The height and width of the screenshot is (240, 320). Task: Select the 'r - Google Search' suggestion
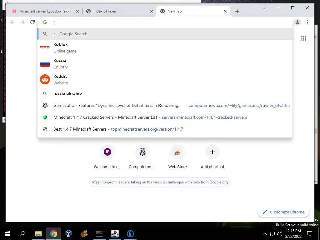165,34
